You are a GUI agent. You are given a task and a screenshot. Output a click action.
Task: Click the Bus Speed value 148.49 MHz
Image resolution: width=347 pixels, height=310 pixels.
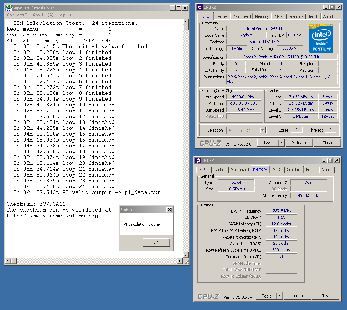click(x=244, y=110)
